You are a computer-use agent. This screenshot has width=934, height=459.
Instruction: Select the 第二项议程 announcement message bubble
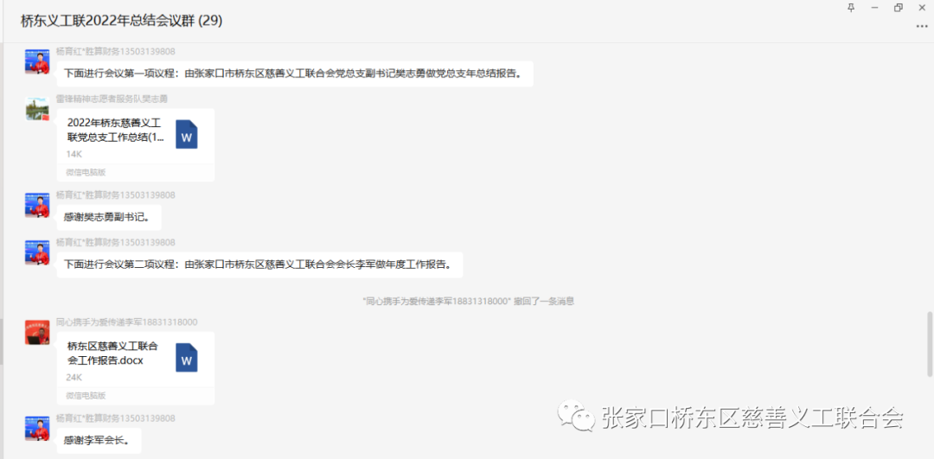(259, 265)
